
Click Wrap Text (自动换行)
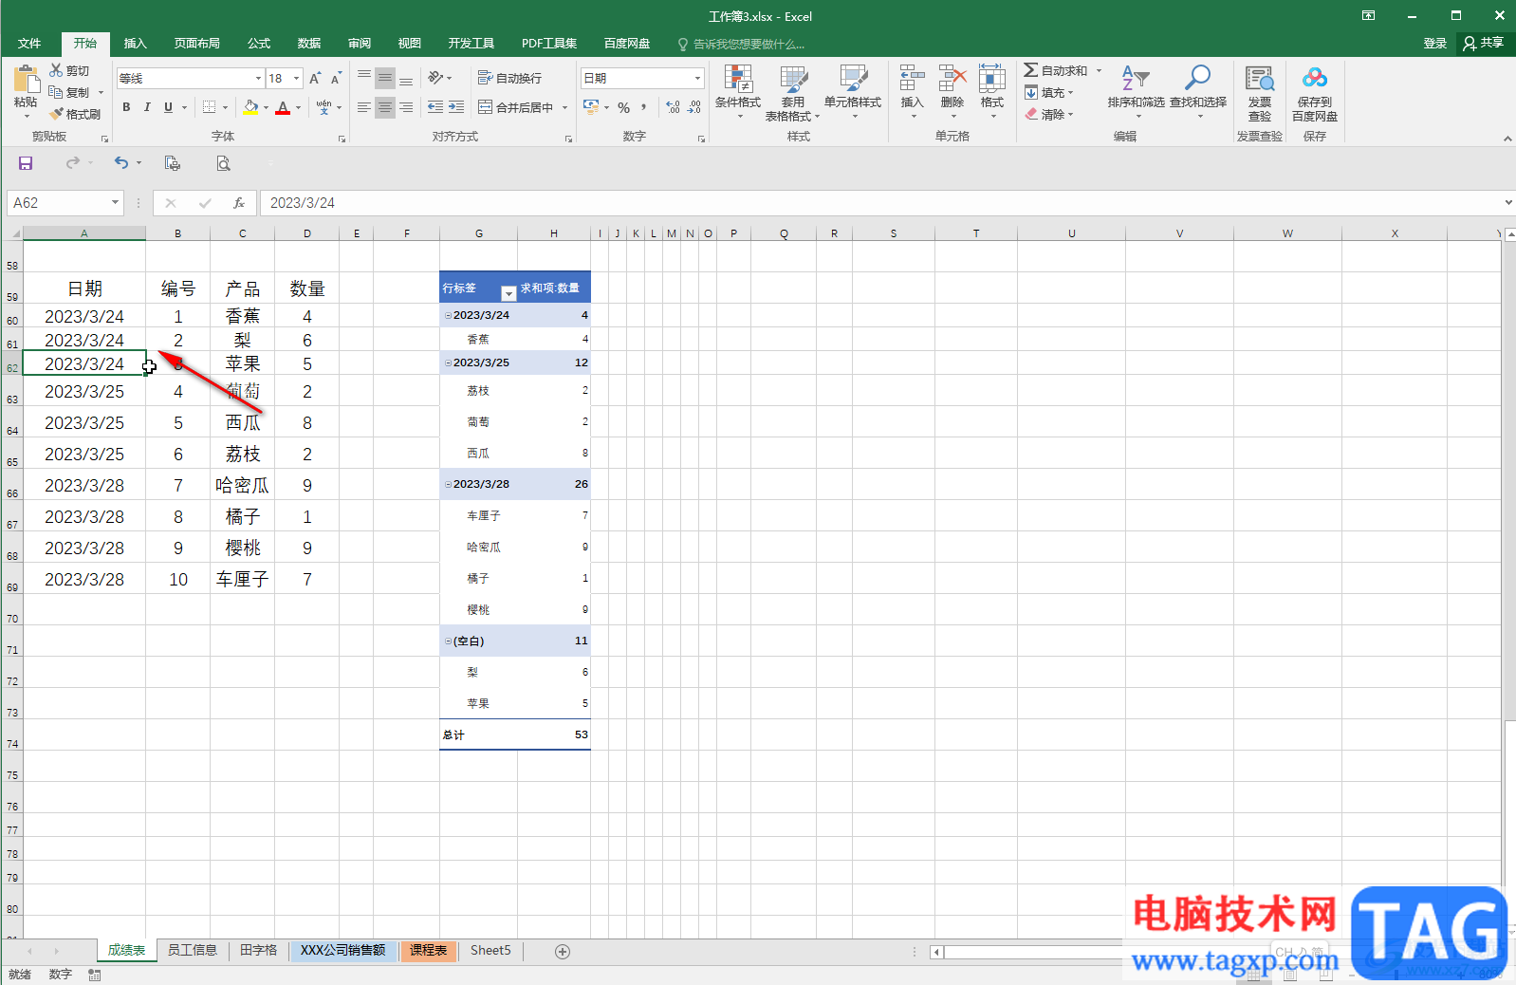coord(509,78)
